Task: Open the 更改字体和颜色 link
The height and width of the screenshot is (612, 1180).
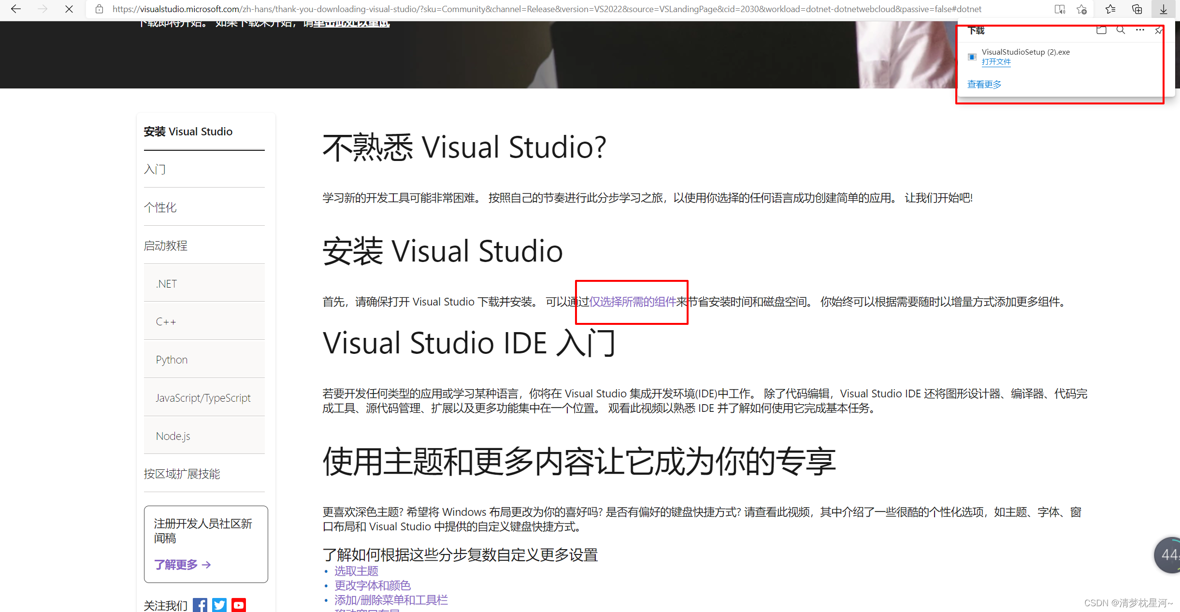Action: point(373,585)
